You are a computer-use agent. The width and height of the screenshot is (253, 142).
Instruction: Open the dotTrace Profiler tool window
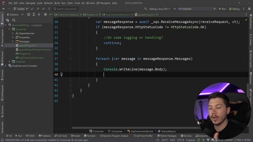pyautogui.click(x=143, y=136)
